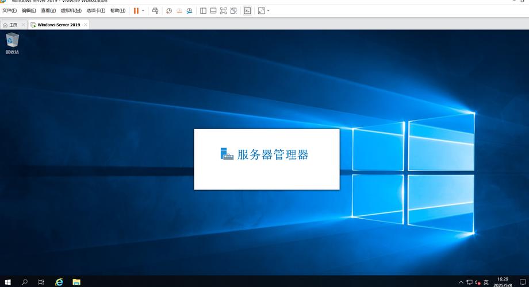Viewport: 529px width, 287px height.
Task: Launch Internet Explorer from taskbar
Action: pyautogui.click(x=59, y=282)
